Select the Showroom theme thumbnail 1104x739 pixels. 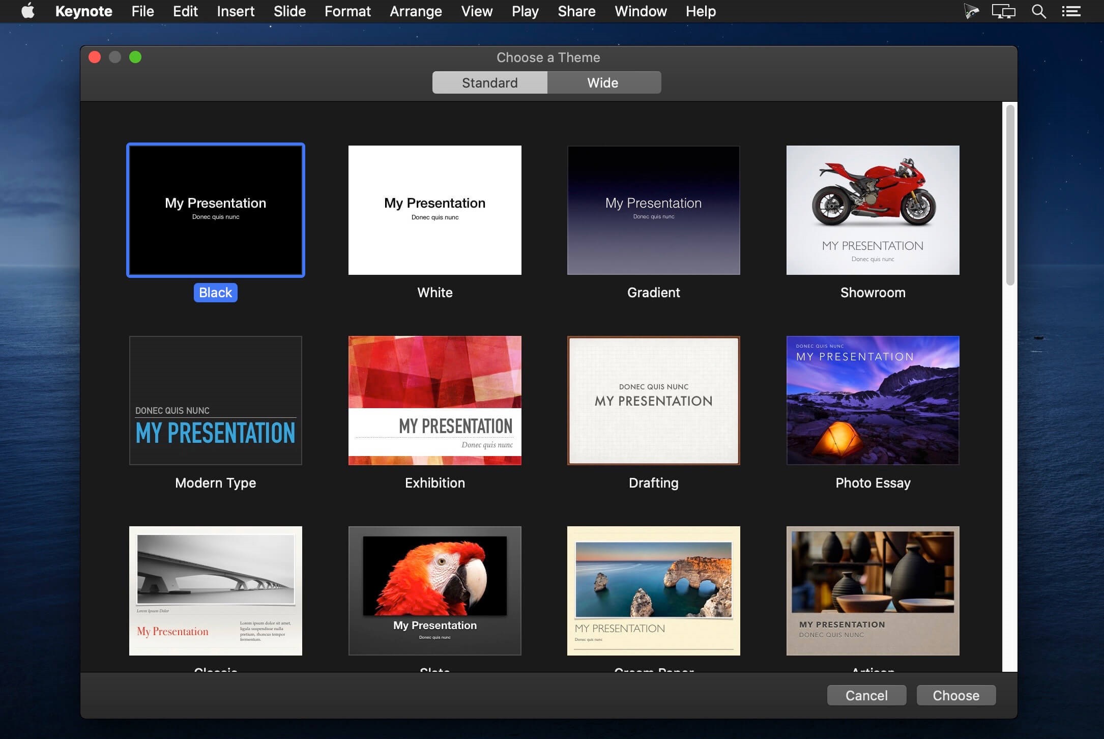(873, 210)
